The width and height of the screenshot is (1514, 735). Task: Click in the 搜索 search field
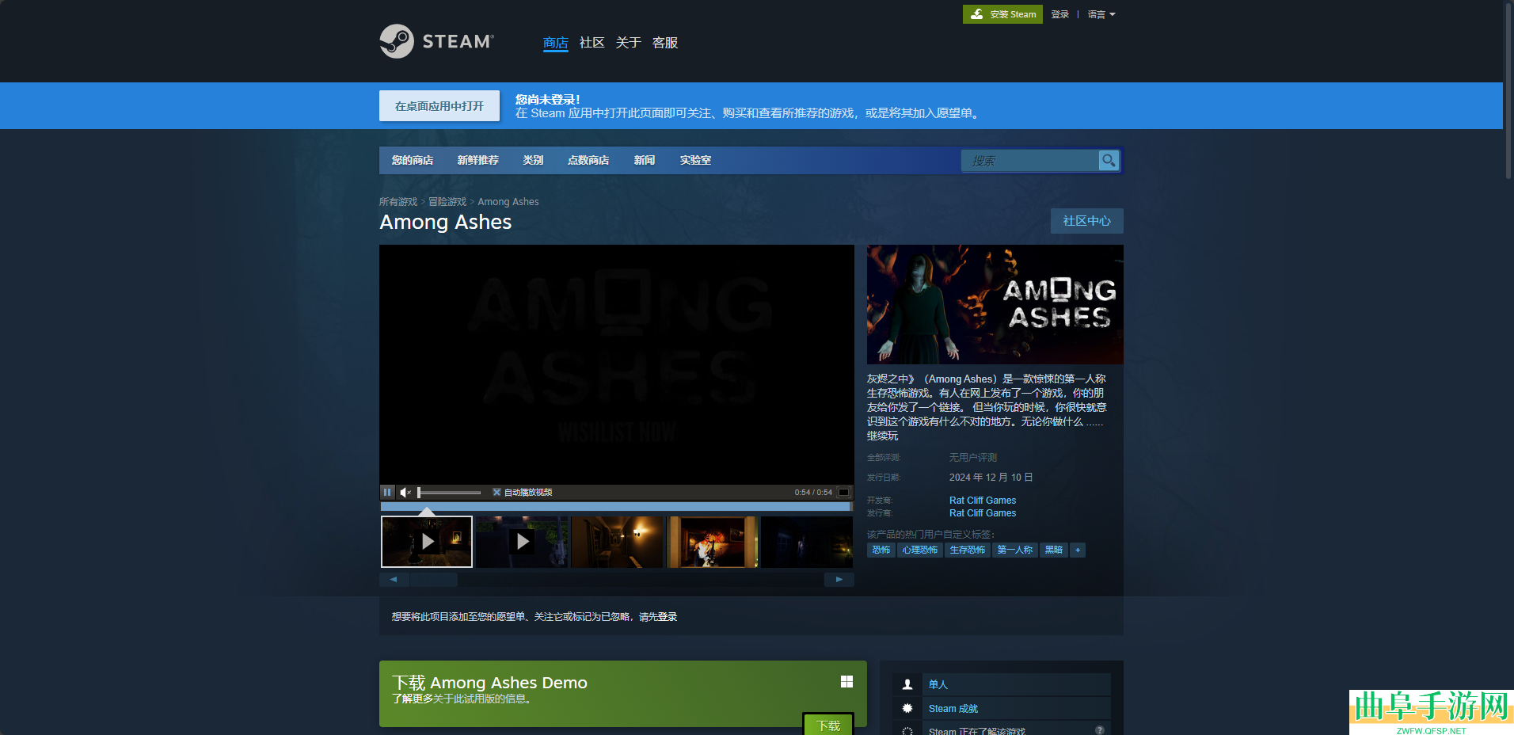point(1029,160)
